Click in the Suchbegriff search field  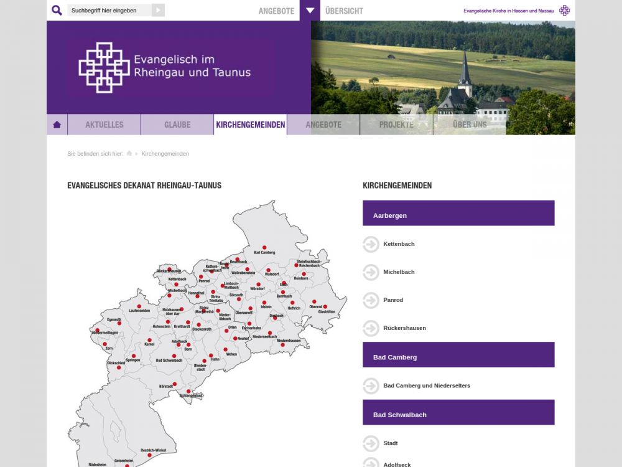coord(109,10)
